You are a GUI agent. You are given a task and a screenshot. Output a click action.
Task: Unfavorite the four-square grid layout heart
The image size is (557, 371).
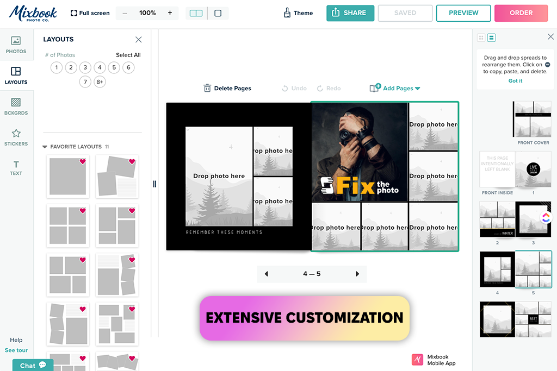coord(83,211)
